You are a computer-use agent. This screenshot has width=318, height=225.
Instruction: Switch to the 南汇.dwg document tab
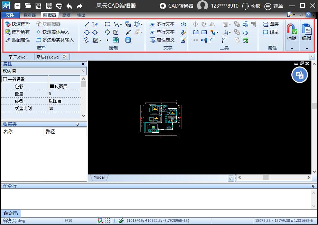click(17, 57)
